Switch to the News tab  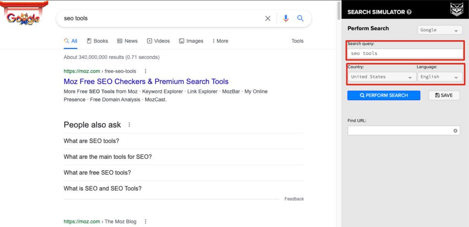point(127,41)
